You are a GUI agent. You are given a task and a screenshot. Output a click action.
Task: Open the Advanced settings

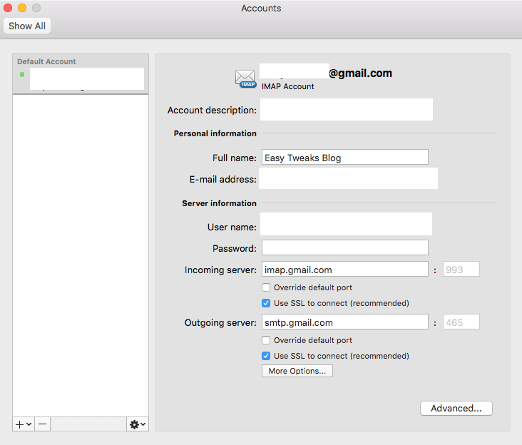pos(456,408)
